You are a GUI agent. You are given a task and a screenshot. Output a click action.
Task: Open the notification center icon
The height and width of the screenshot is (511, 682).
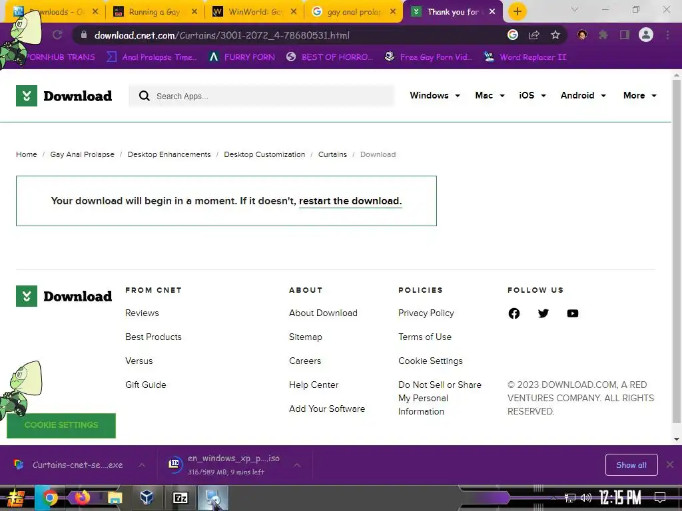click(660, 498)
